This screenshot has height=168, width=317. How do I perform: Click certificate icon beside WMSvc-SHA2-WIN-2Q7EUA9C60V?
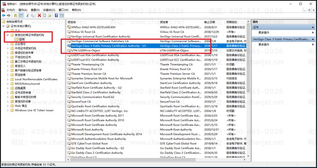pos(69,27)
